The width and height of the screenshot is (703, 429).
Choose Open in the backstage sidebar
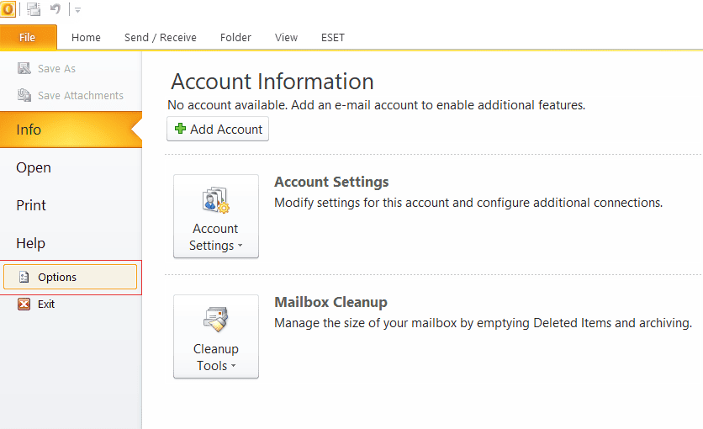[34, 167]
